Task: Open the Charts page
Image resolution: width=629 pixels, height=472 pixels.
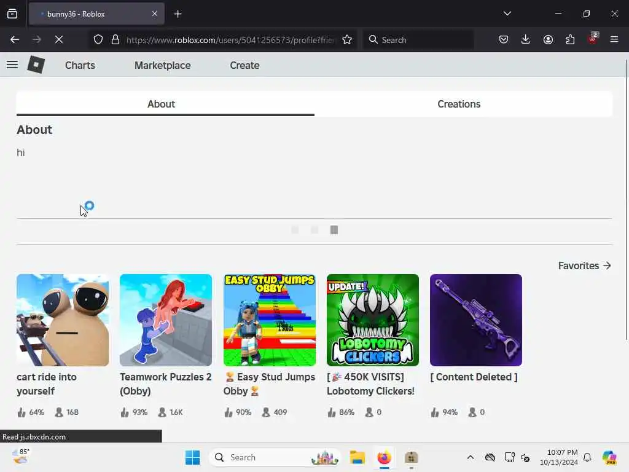Action: [x=80, y=65]
